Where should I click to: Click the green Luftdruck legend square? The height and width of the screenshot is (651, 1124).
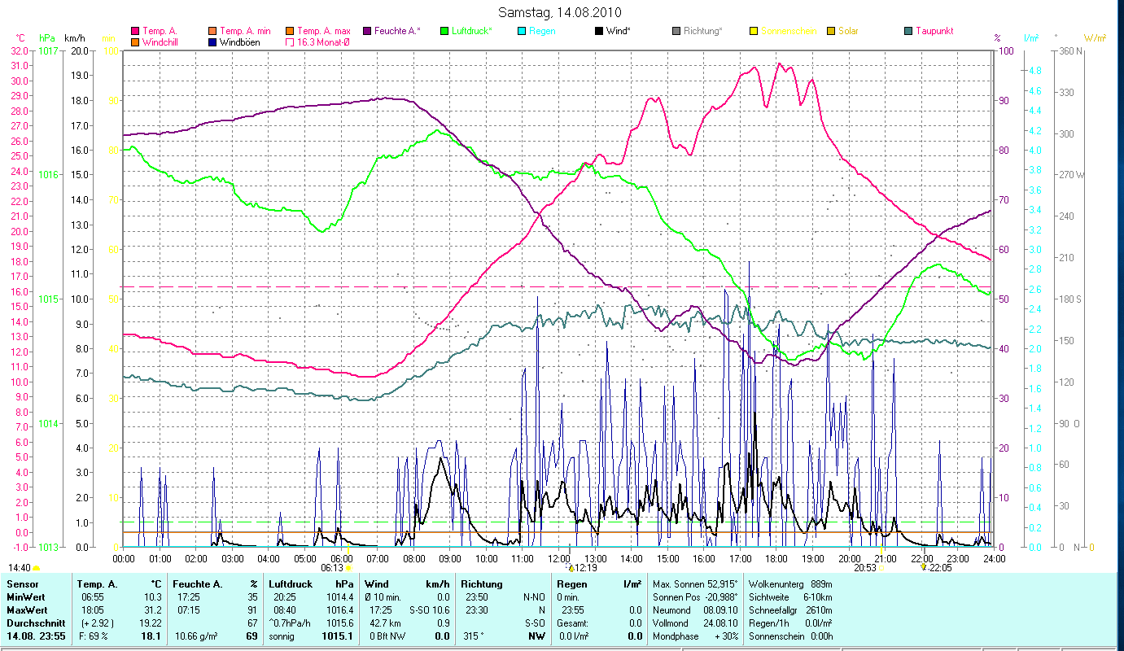point(444,31)
